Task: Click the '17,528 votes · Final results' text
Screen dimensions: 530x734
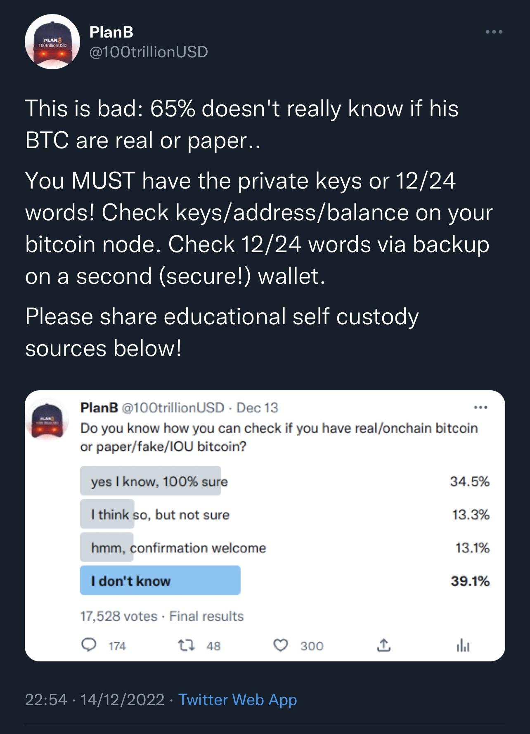Action: pos(162,616)
